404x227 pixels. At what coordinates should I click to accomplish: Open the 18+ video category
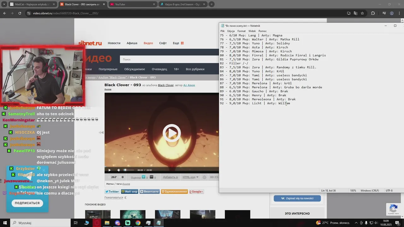pyautogui.click(x=176, y=69)
